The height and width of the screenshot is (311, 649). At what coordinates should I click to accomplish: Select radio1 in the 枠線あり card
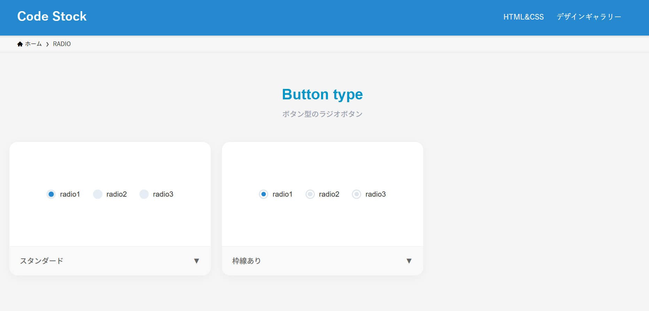tap(264, 194)
